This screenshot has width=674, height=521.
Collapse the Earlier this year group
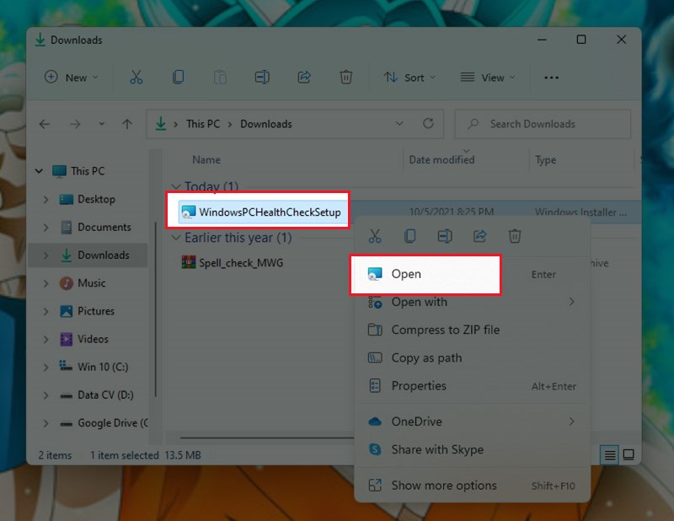(x=175, y=238)
